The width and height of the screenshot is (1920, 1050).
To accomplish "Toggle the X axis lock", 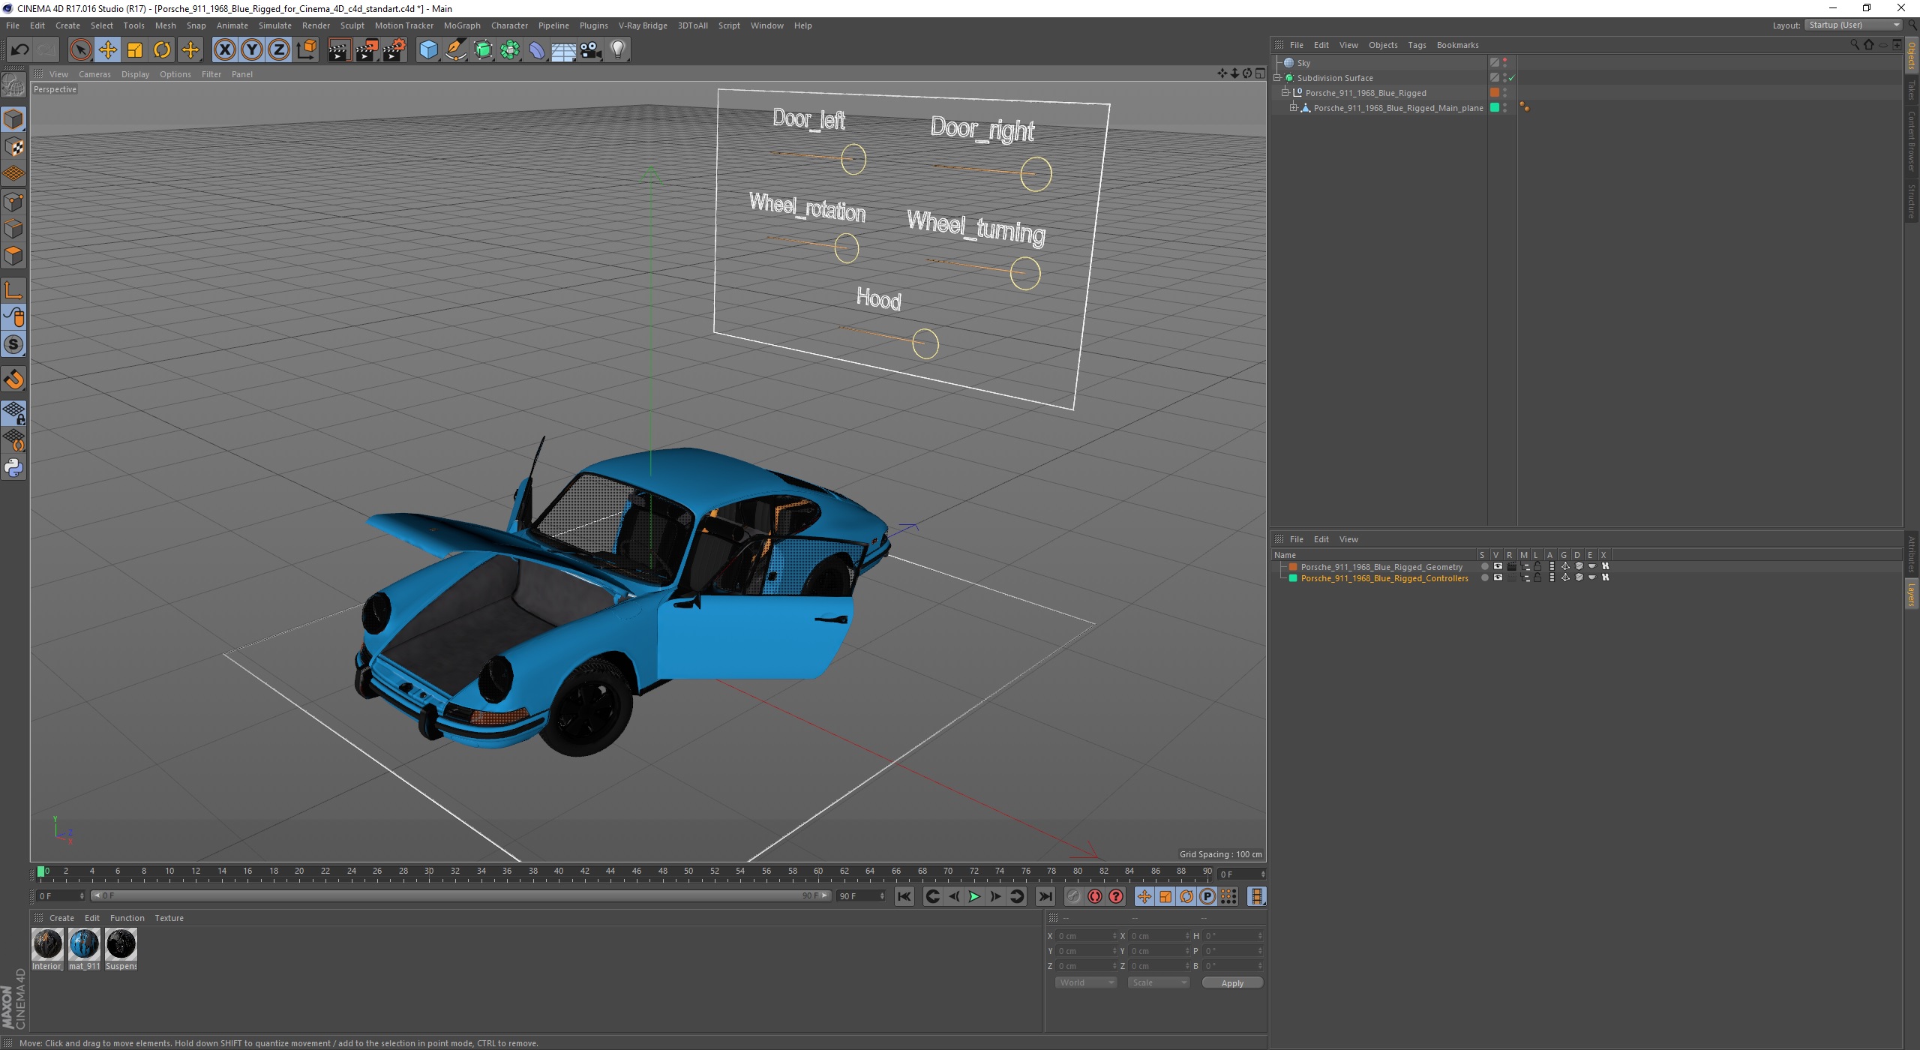I will point(224,50).
